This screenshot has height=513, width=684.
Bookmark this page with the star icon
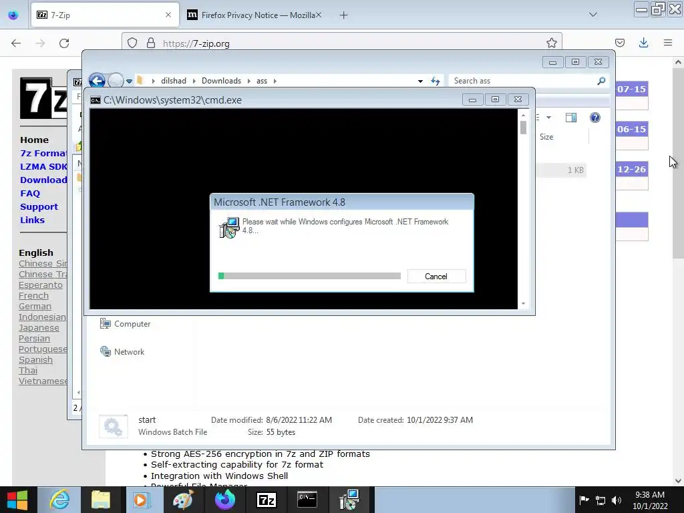click(x=551, y=43)
